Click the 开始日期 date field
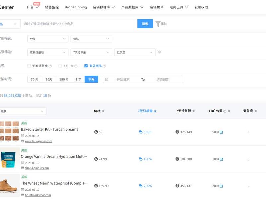The height and width of the screenshot is (199, 266). coord(123,80)
